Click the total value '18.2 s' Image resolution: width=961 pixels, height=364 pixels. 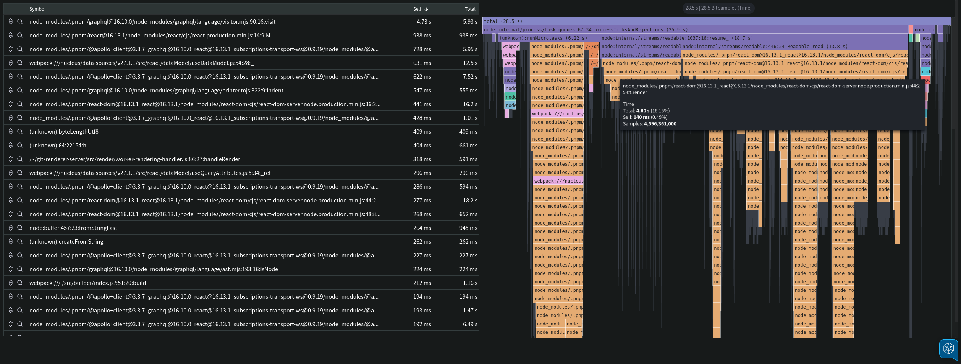pos(470,200)
